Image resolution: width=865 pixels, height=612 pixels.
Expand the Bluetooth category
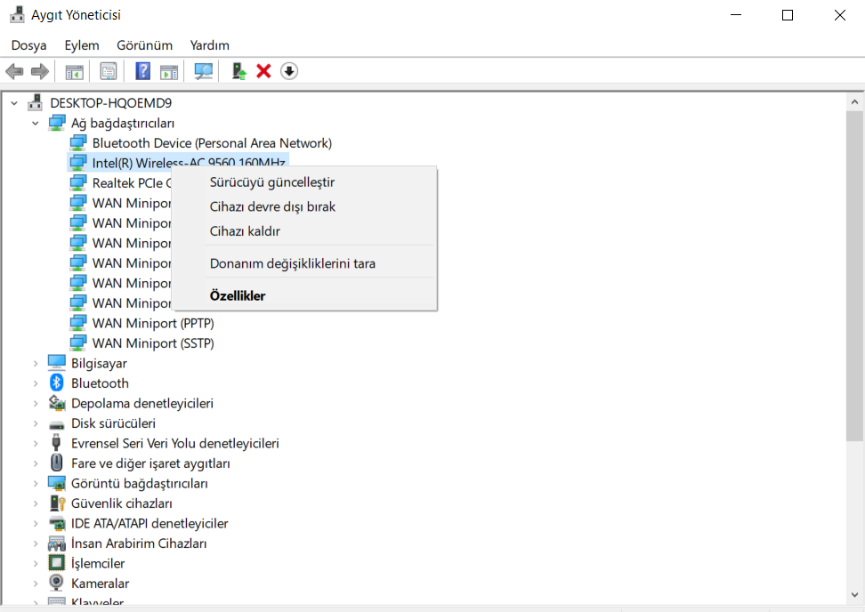pos(36,382)
